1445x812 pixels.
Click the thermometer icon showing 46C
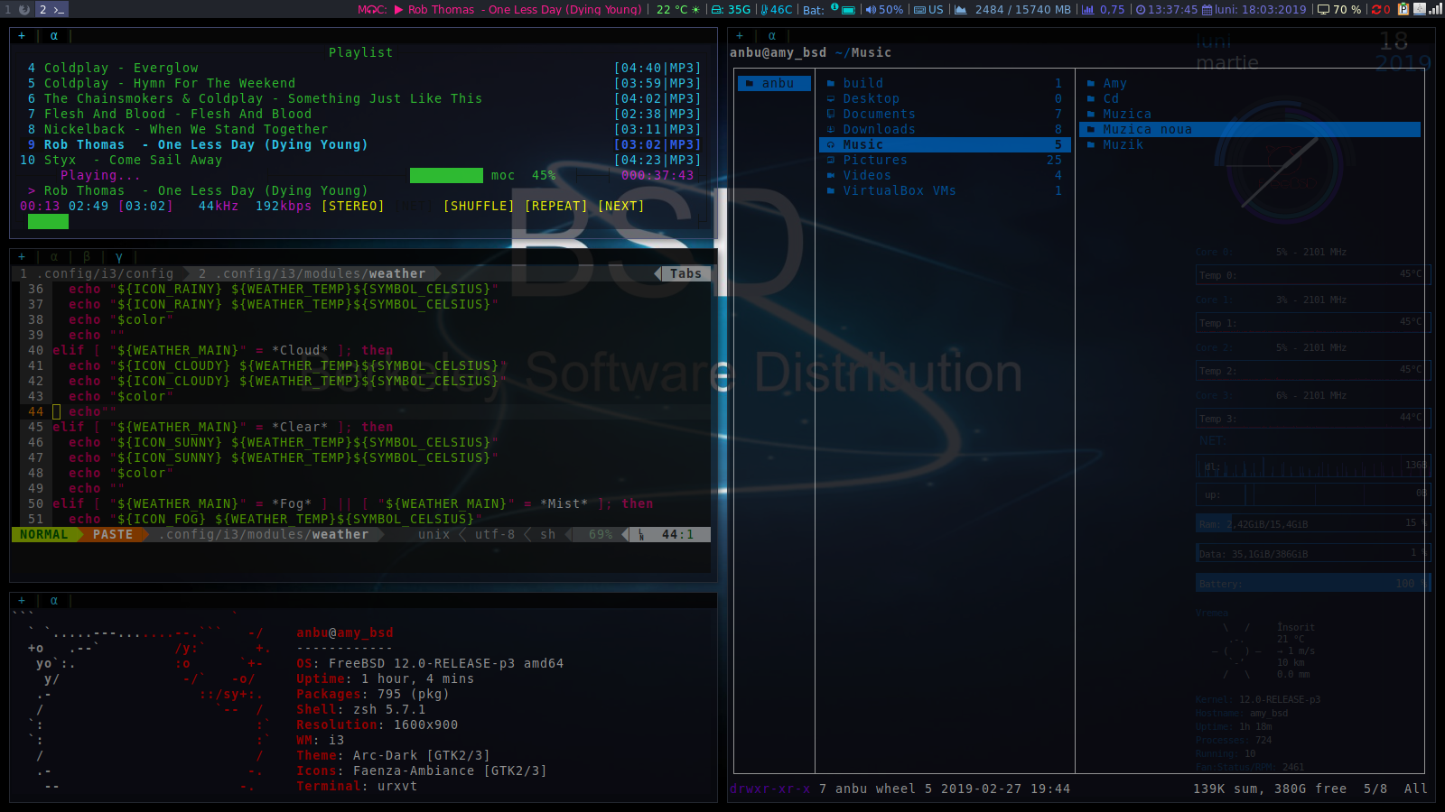pyautogui.click(x=764, y=10)
